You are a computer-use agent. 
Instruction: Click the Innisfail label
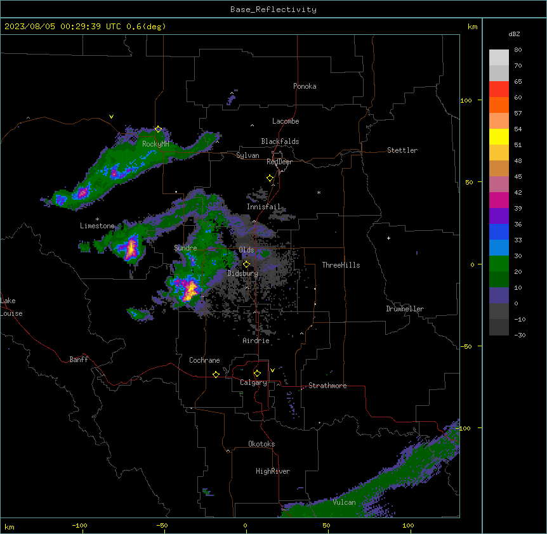tap(263, 207)
